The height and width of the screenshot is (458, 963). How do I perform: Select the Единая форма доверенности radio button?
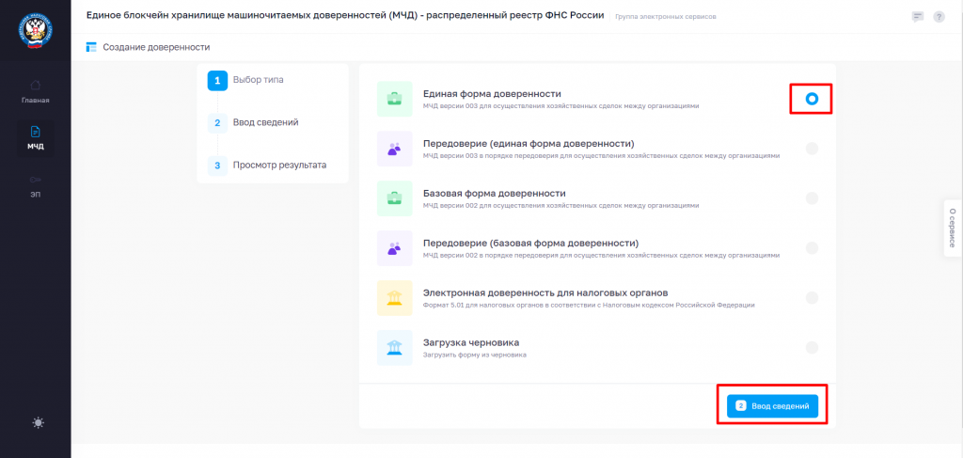coord(812,99)
